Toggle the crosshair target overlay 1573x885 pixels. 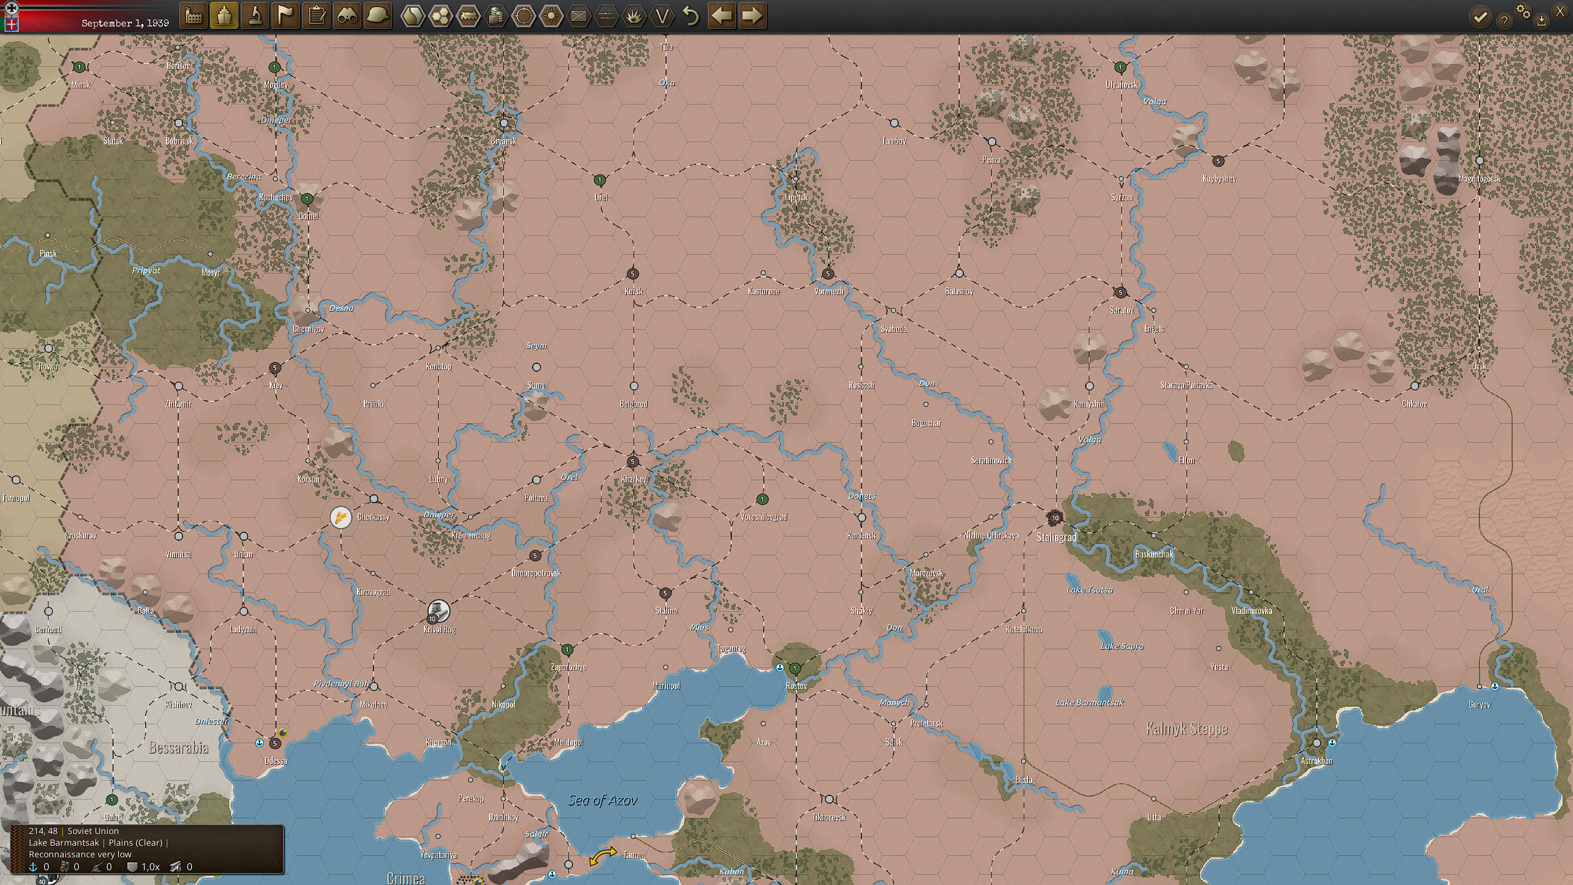pyautogui.click(x=524, y=16)
